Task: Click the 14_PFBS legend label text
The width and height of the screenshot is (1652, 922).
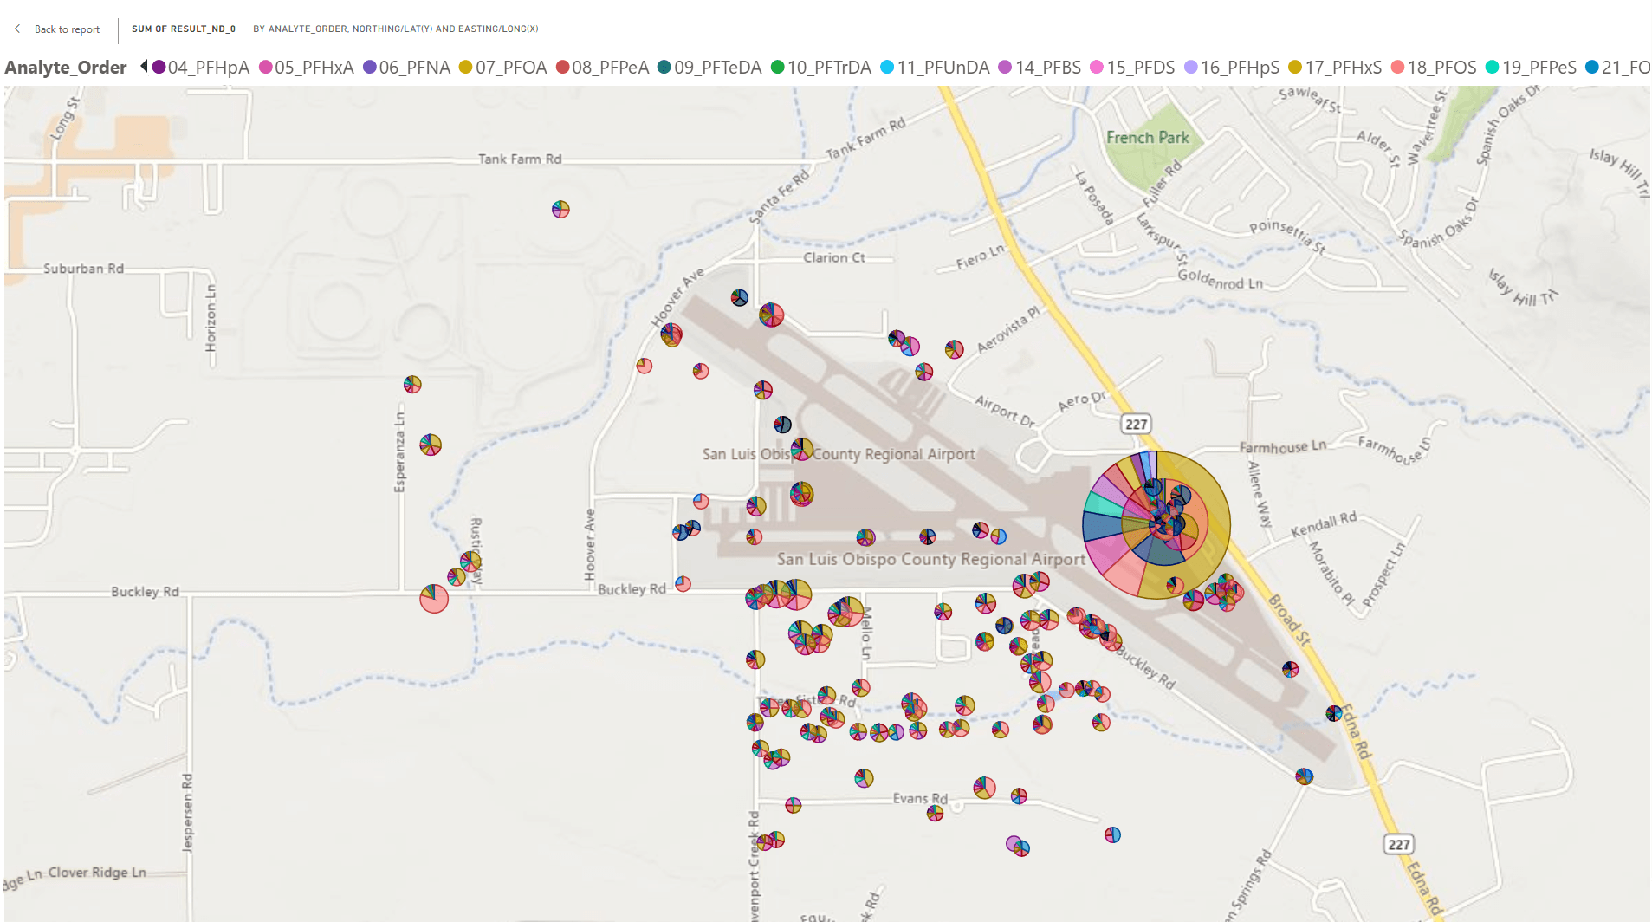Action: (x=1049, y=67)
